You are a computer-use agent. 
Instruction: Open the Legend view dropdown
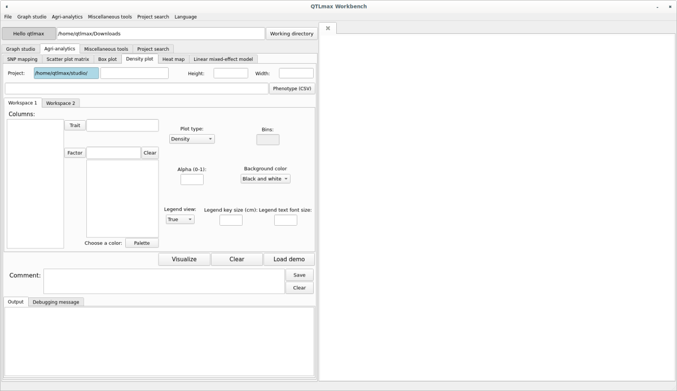click(180, 219)
